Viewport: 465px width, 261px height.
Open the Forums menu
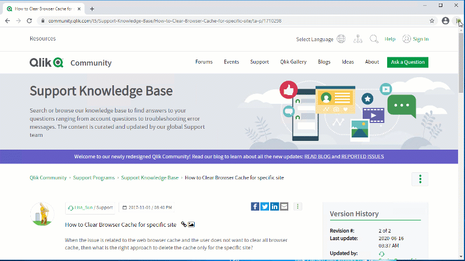(204, 62)
